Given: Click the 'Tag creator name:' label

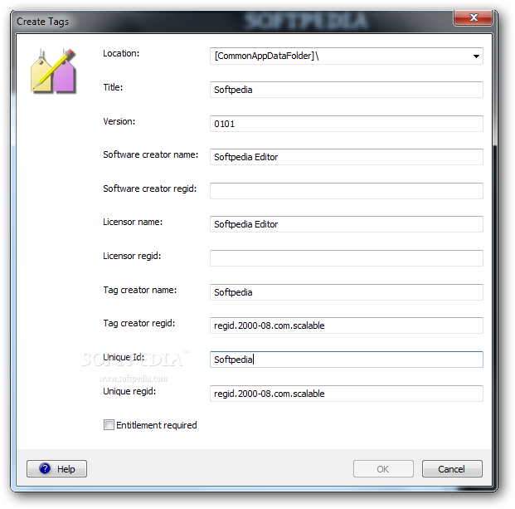Looking at the screenshot, I should coord(139,290).
